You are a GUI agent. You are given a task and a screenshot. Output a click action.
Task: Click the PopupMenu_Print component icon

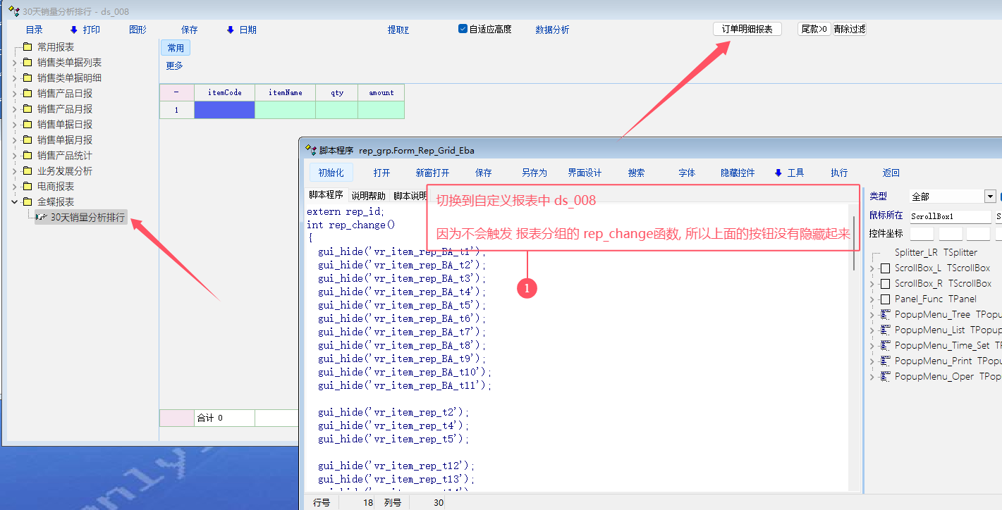[x=885, y=361]
